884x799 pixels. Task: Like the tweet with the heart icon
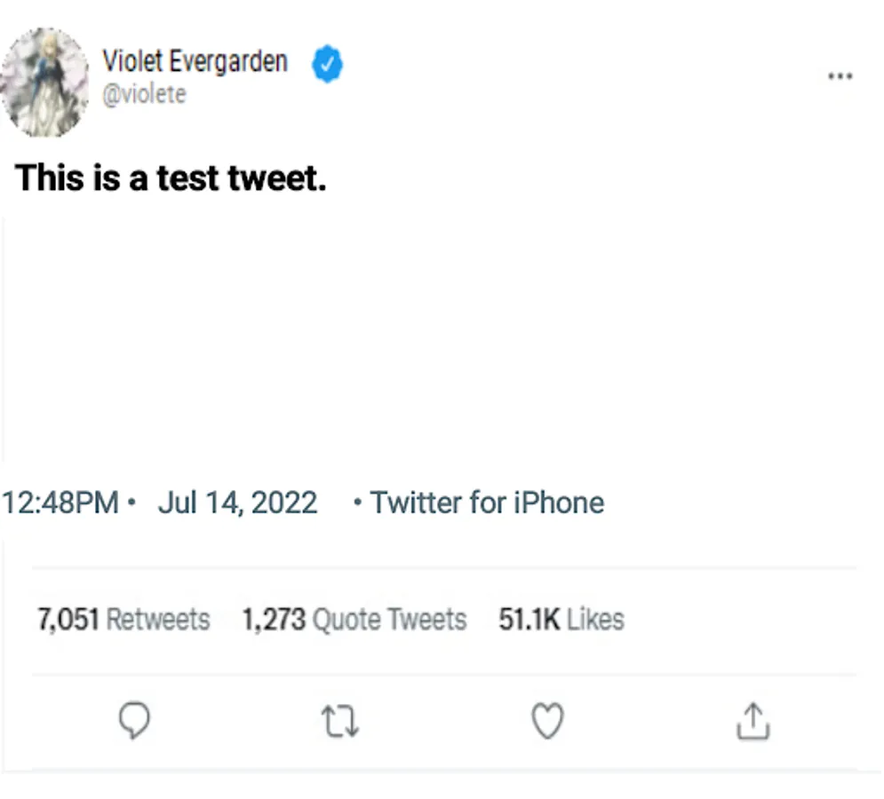(x=547, y=721)
